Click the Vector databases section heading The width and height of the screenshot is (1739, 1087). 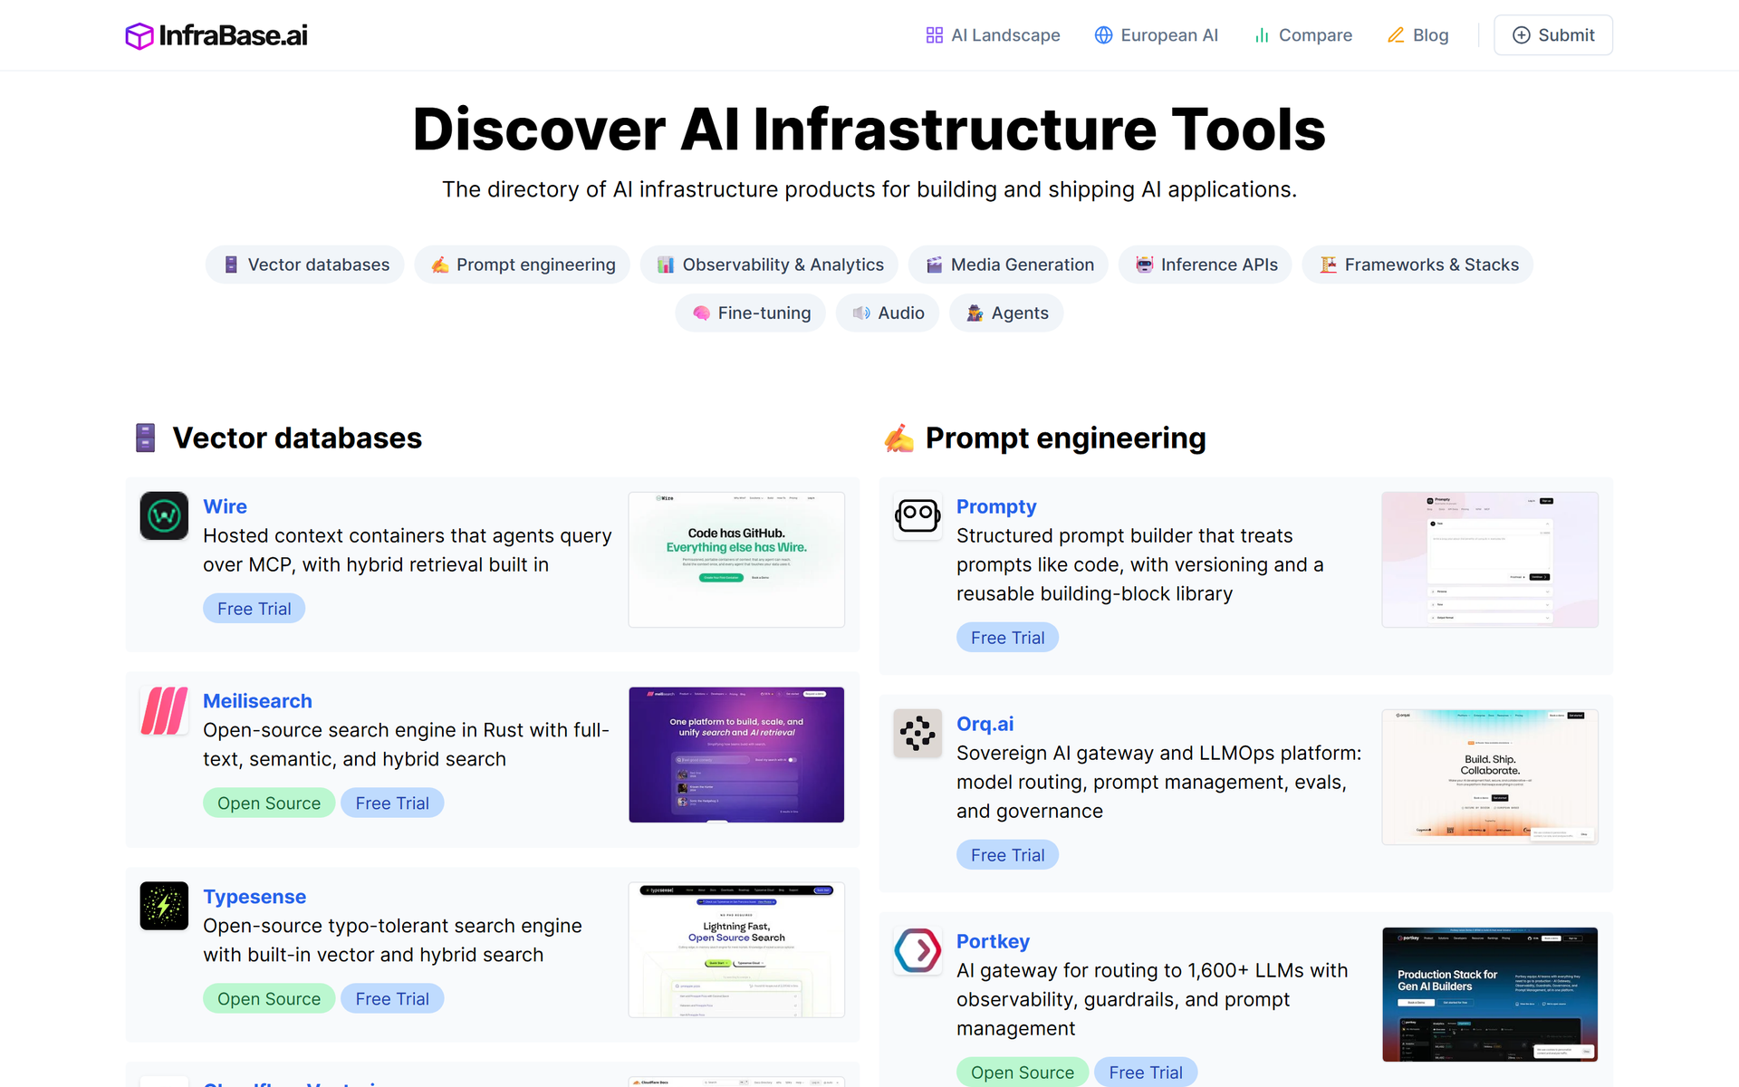[297, 438]
